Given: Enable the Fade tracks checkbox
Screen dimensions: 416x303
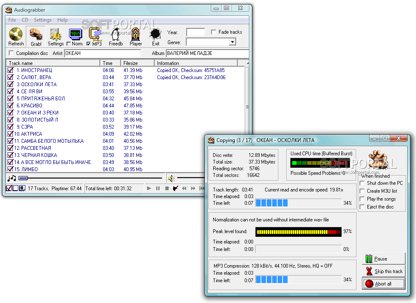Looking at the screenshot, I should [214, 32].
